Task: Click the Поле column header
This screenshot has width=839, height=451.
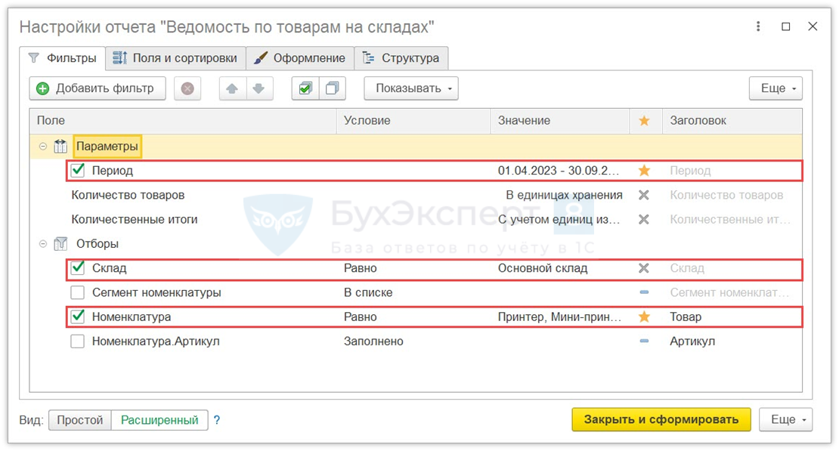Action: [183, 121]
